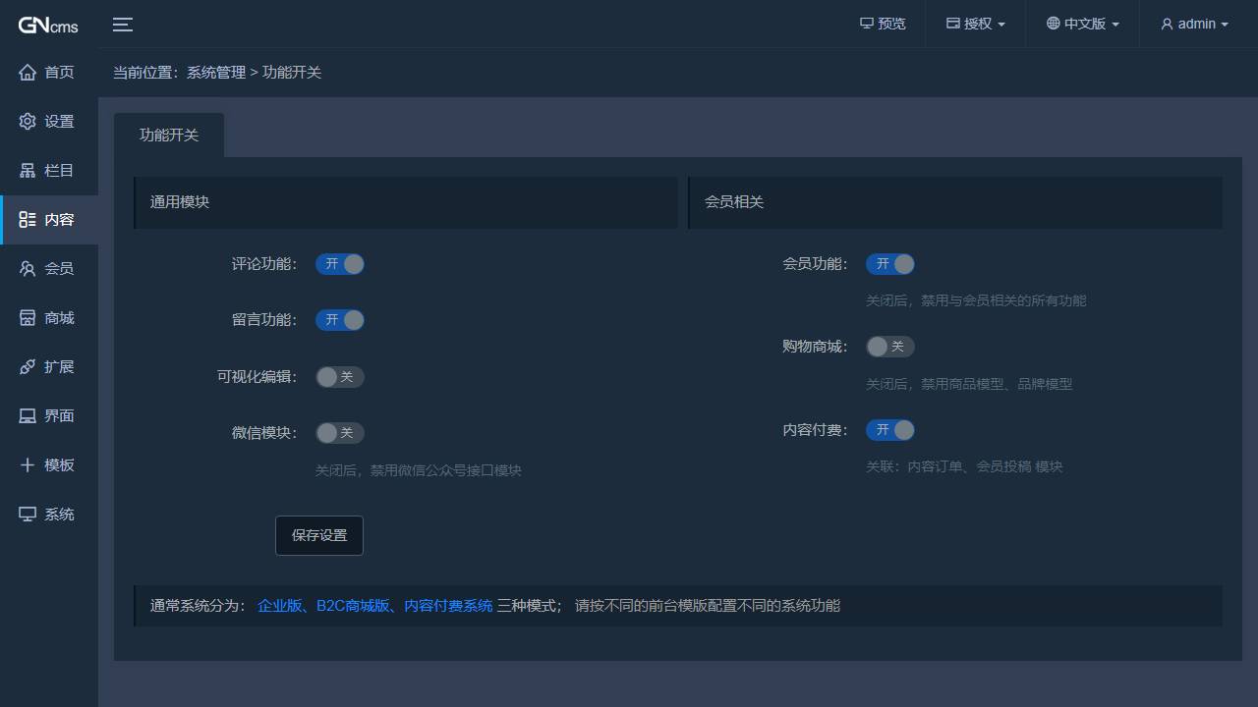This screenshot has width=1258, height=707.
Task: Turn on the 购物商城 toggle
Action: 890,346
